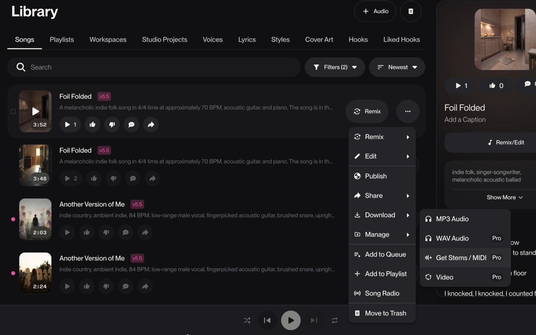Open the Voices tab
Screen dimensions: 536x335
point(213,39)
